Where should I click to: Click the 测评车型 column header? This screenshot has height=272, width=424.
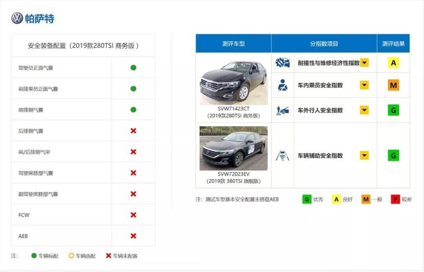tap(233, 43)
